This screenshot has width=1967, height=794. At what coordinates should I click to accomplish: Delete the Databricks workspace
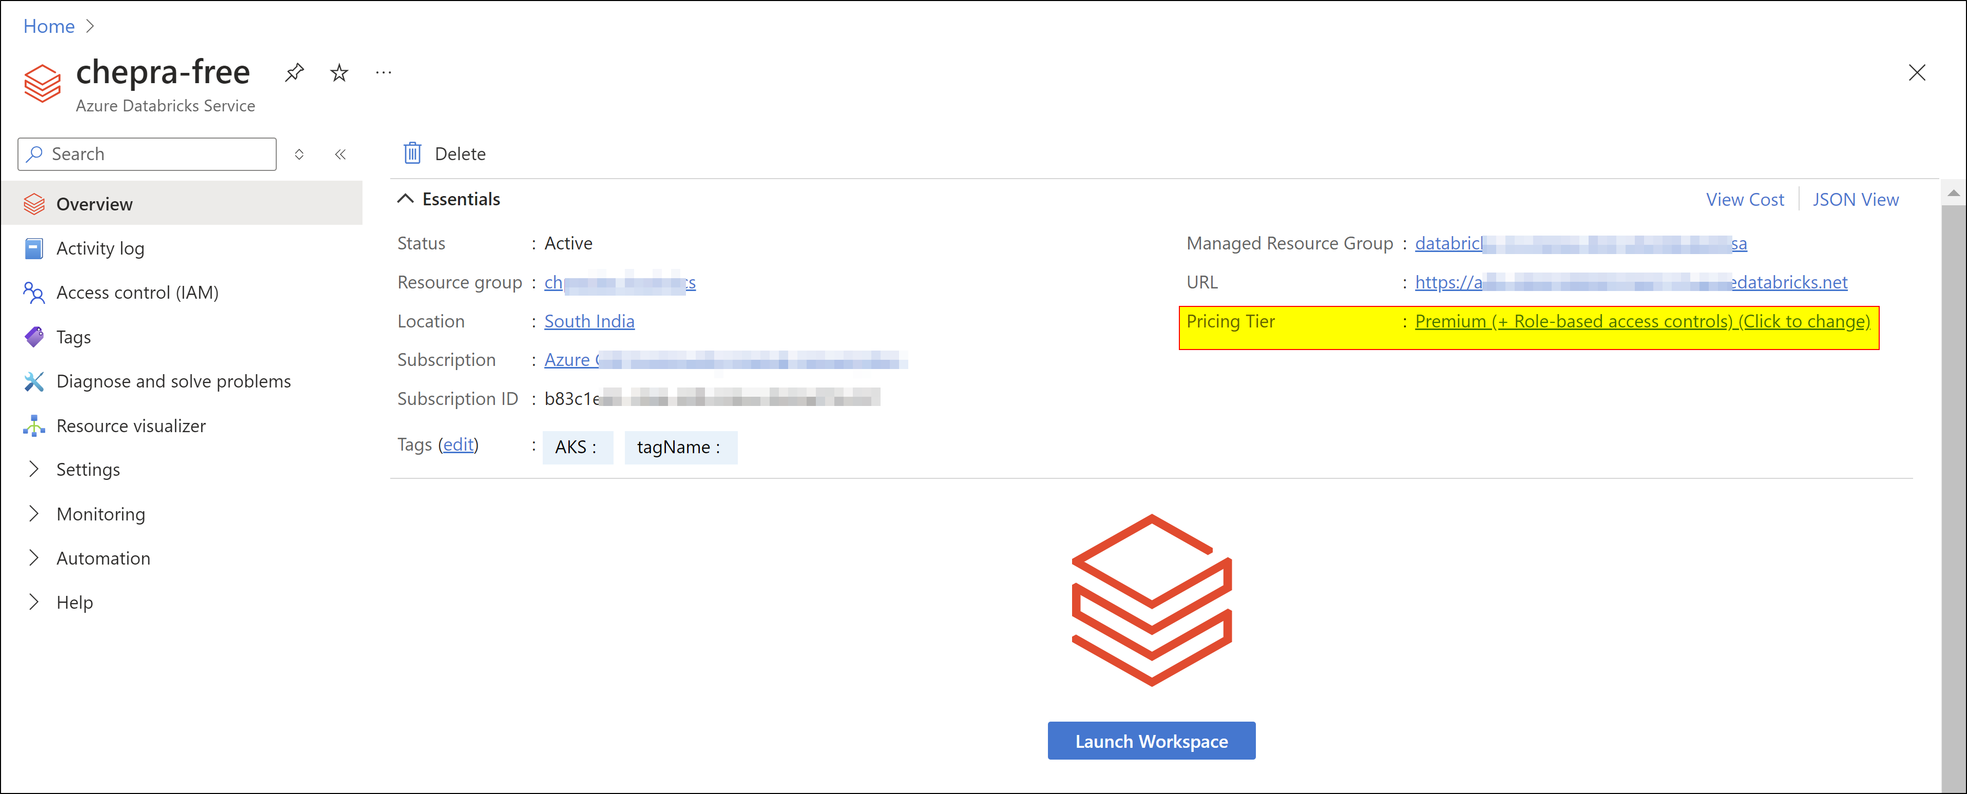(x=445, y=153)
